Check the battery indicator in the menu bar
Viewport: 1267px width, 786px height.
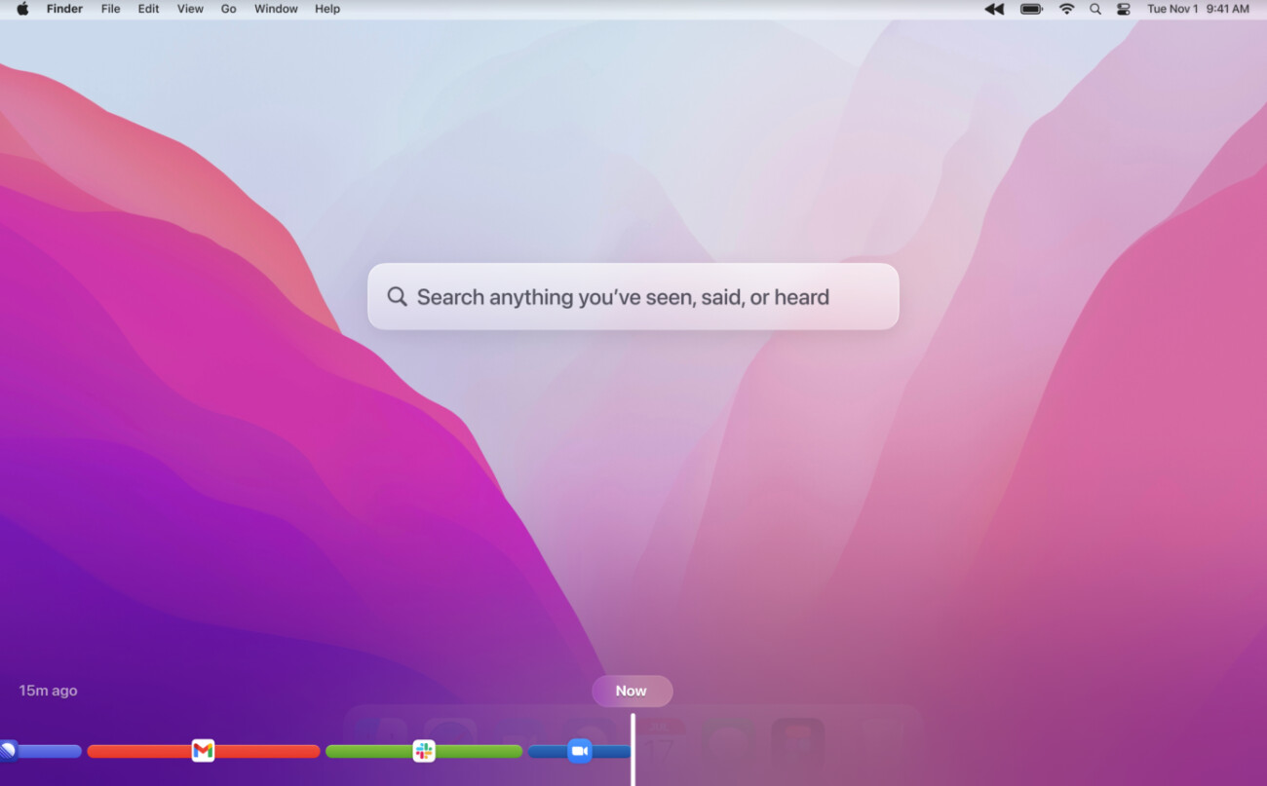(1030, 9)
